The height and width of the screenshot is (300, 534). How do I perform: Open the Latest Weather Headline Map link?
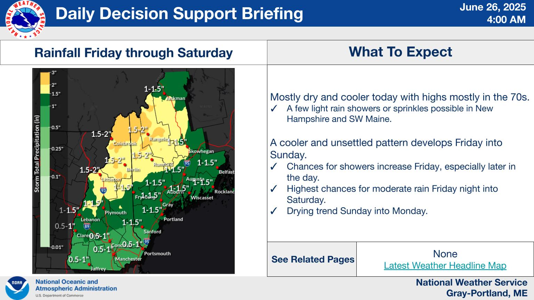pos(445,266)
